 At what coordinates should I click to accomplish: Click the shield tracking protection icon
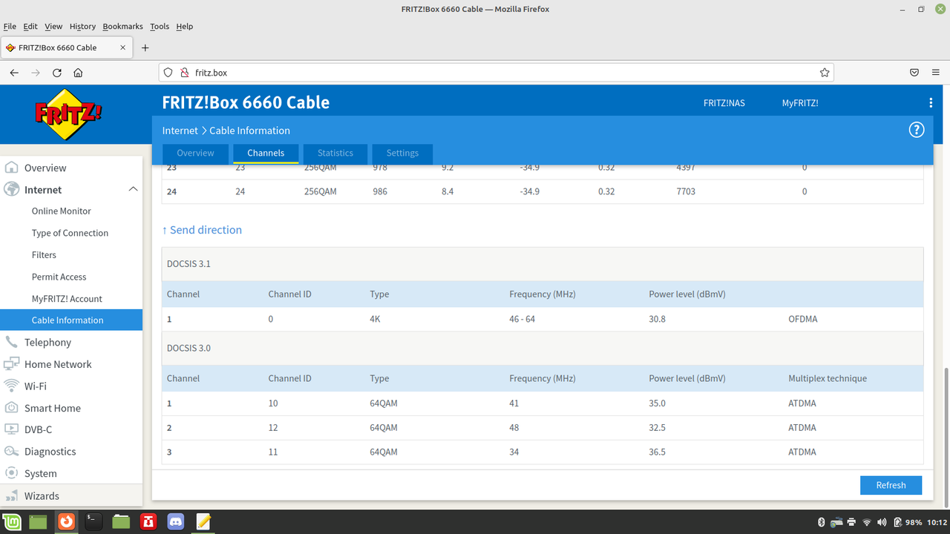[x=168, y=73]
